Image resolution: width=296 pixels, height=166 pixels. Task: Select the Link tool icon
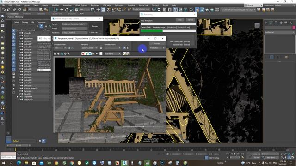[14, 10]
